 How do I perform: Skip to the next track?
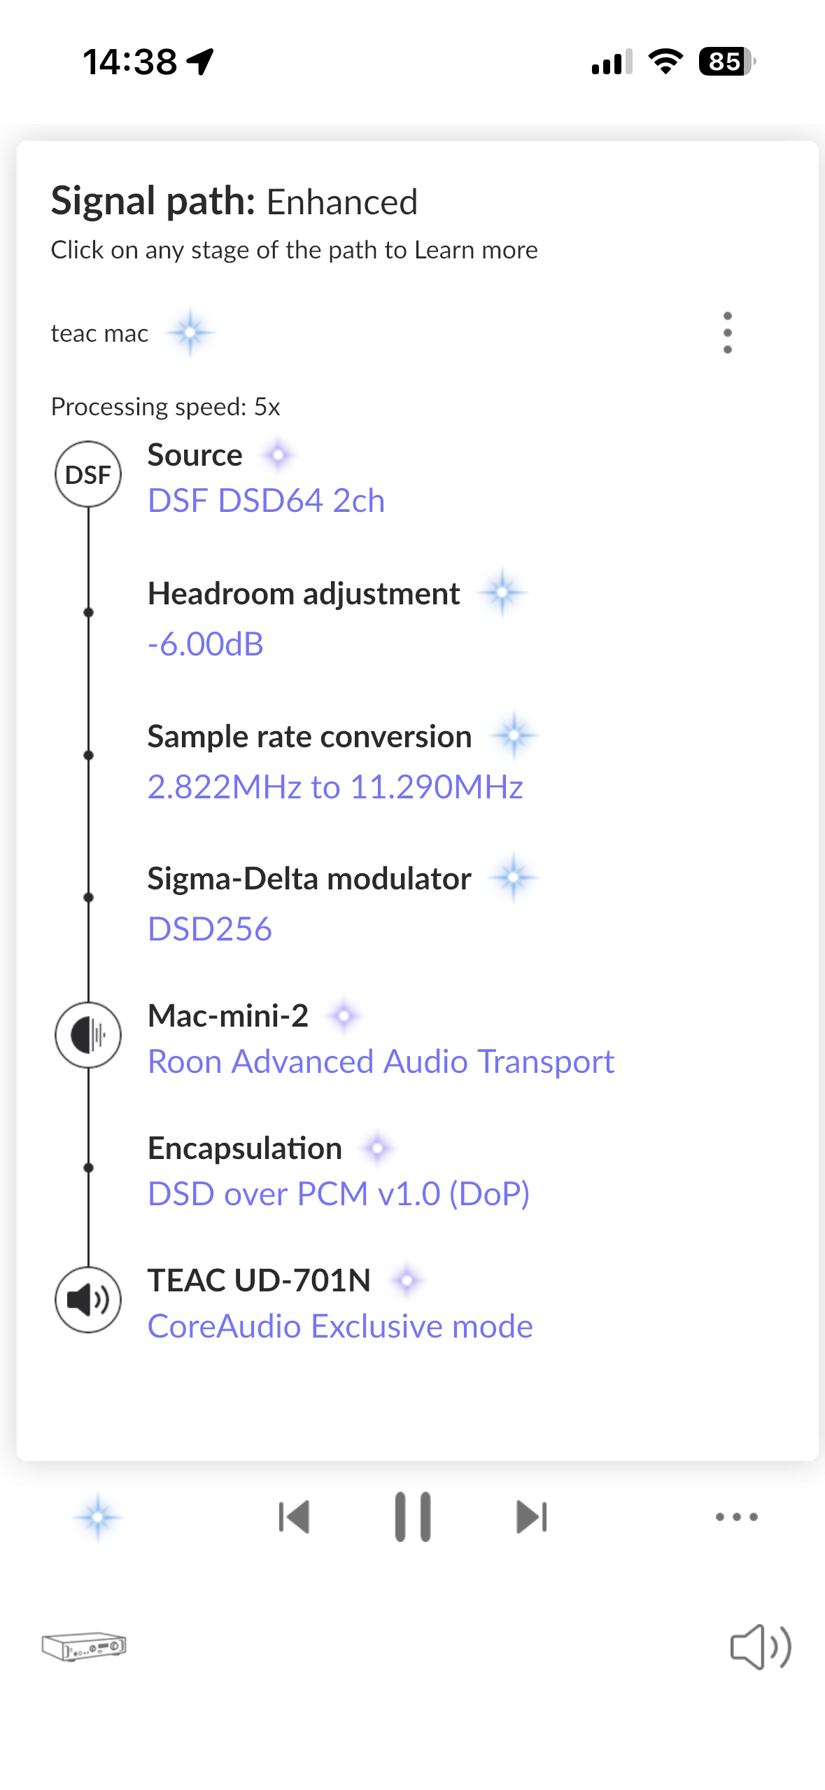click(532, 1517)
